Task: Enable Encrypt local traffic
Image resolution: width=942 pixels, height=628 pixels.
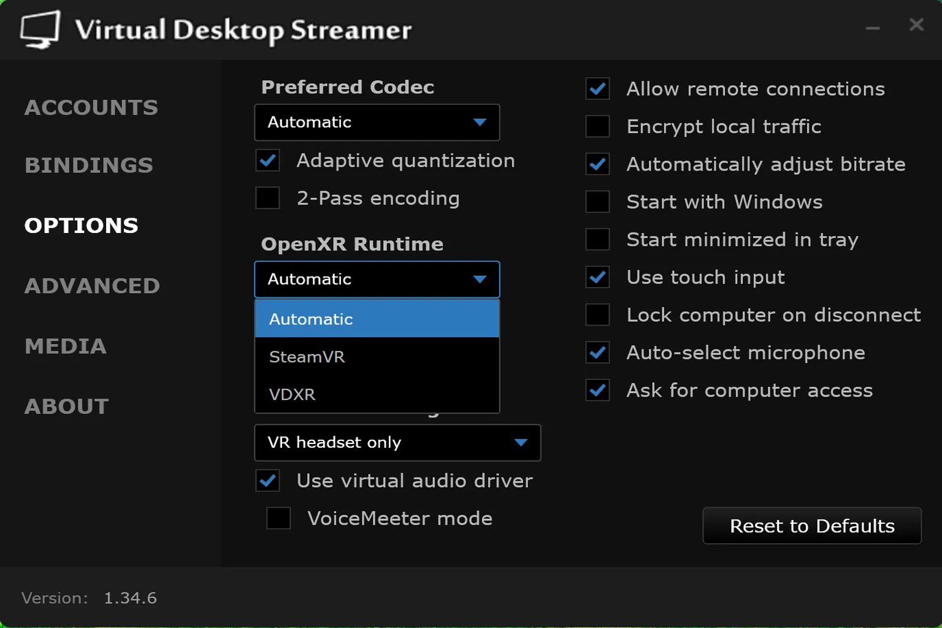Action: click(597, 126)
